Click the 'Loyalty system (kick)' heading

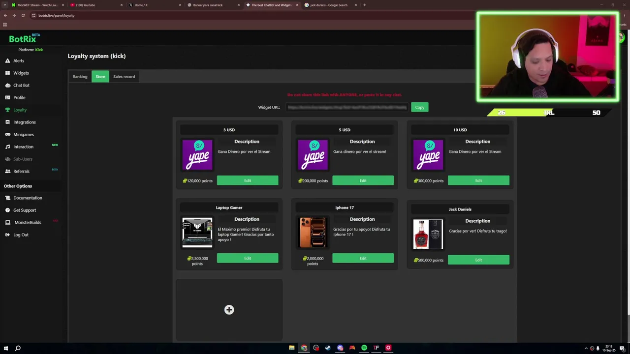click(x=96, y=56)
